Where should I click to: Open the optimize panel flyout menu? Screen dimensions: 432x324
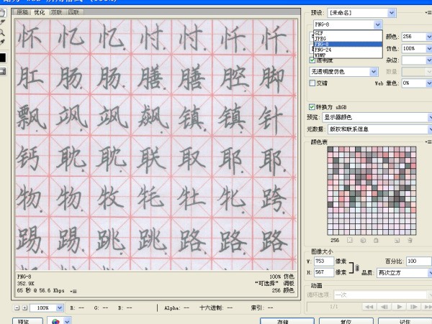(x=428, y=13)
